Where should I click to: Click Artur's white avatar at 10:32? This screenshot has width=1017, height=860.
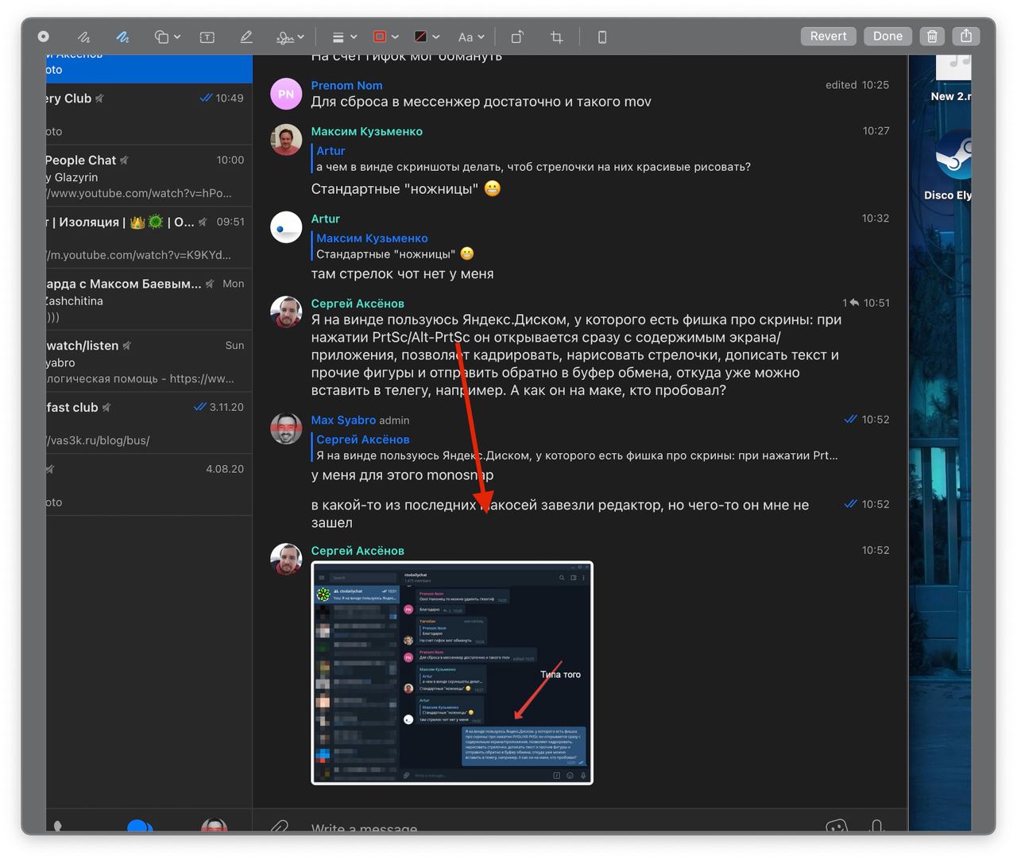(x=286, y=227)
